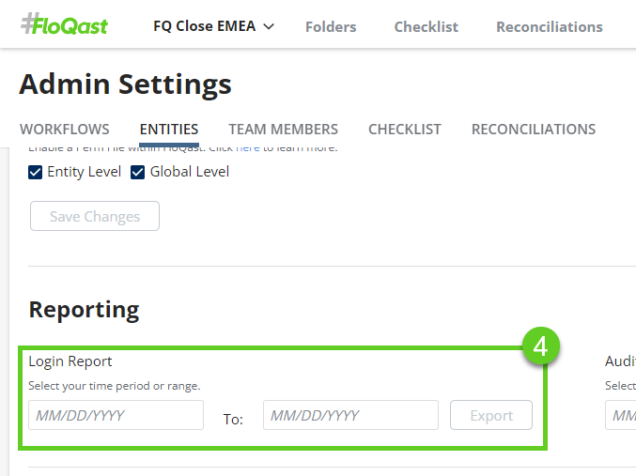The image size is (636, 476).
Task: Click the Login Report start date field
Action: [x=116, y=415]
